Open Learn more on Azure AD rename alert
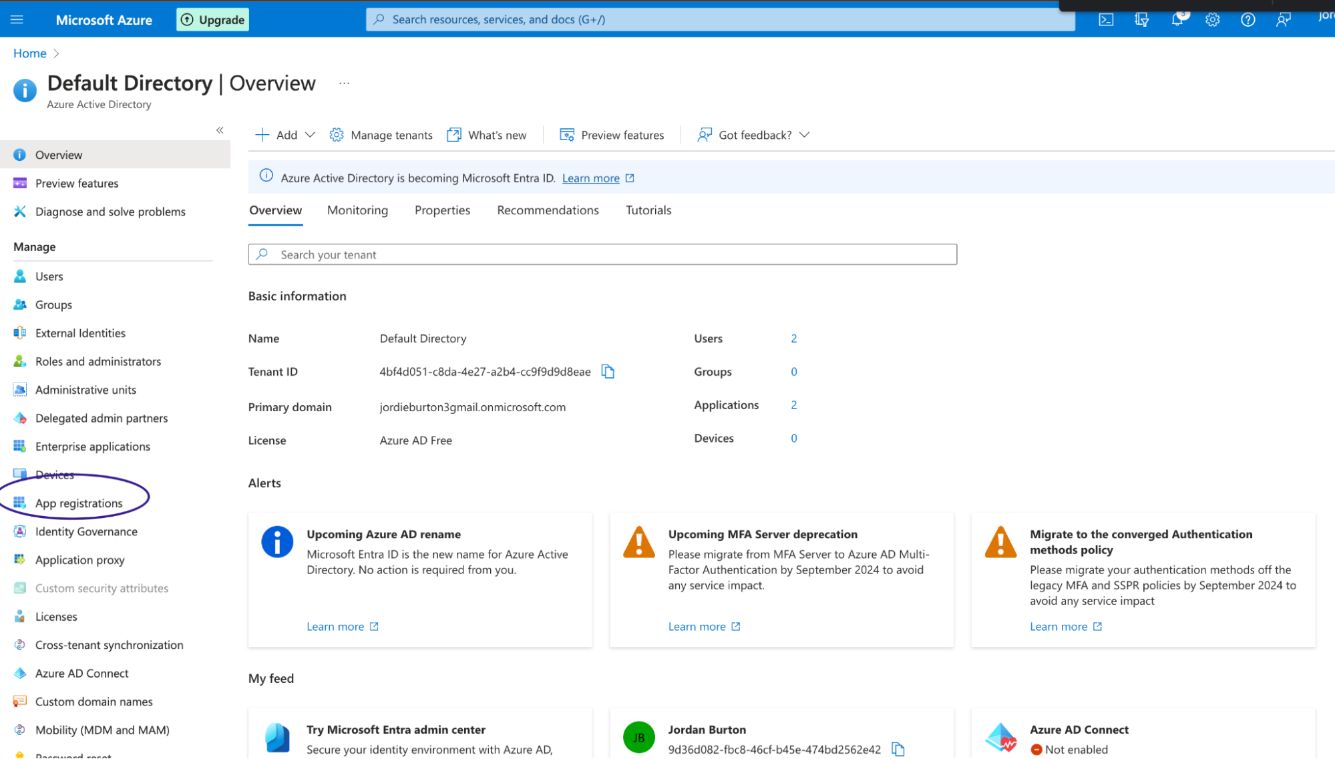 click(335, 627)
